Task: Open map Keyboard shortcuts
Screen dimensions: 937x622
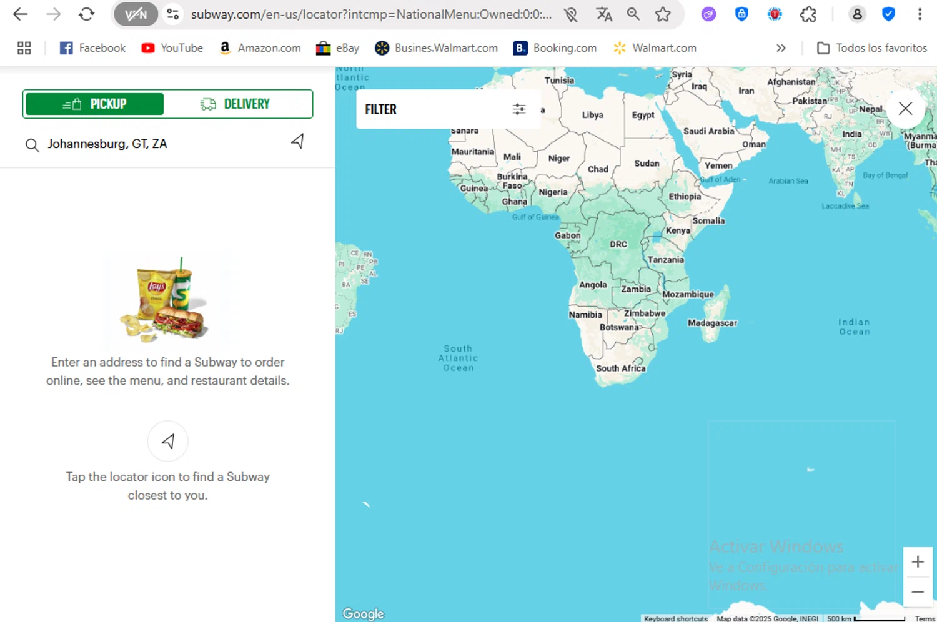Action: (x=676, y=618)
